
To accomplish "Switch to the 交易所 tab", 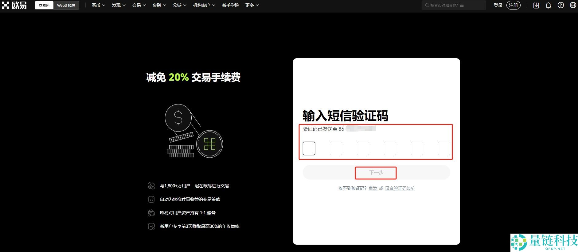I will point(44,5).
